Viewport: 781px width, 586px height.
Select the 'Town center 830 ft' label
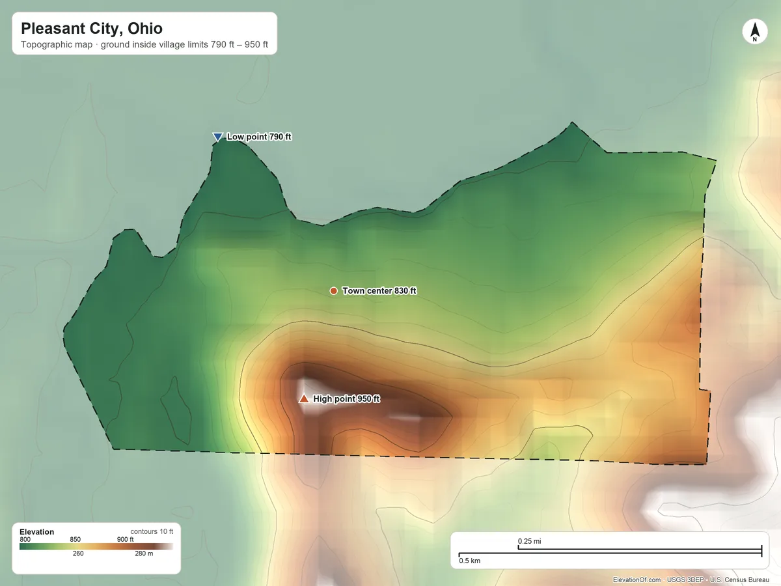pyautogui.click(x=379, y=291)
